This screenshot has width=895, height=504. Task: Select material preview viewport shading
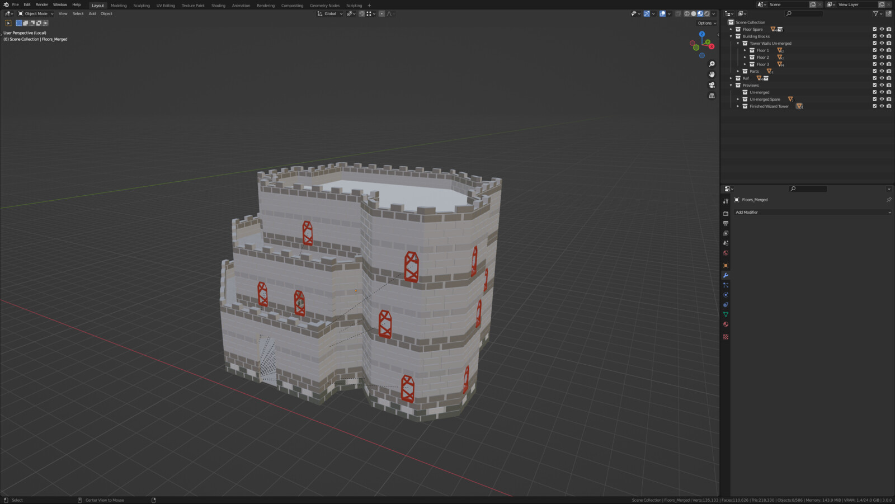pos(700,13)
